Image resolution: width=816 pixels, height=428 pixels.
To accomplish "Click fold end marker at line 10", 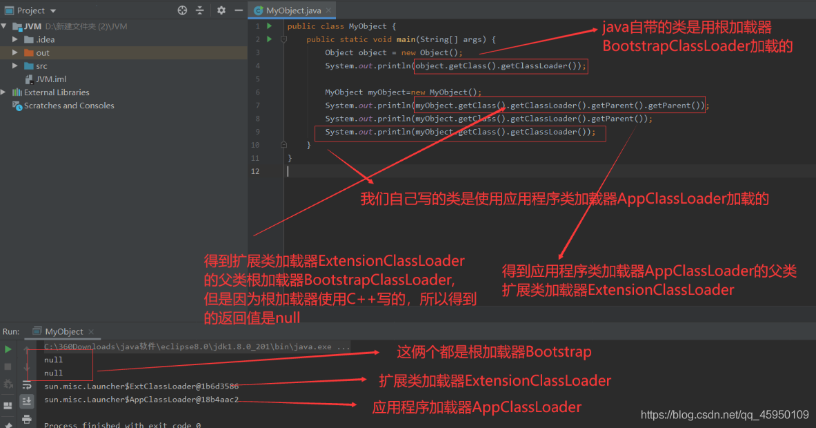I will point(283,145).
